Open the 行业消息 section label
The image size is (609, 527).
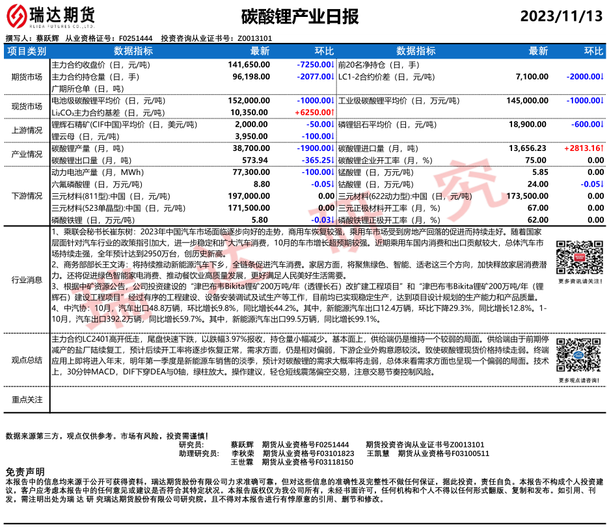point(27,280)
